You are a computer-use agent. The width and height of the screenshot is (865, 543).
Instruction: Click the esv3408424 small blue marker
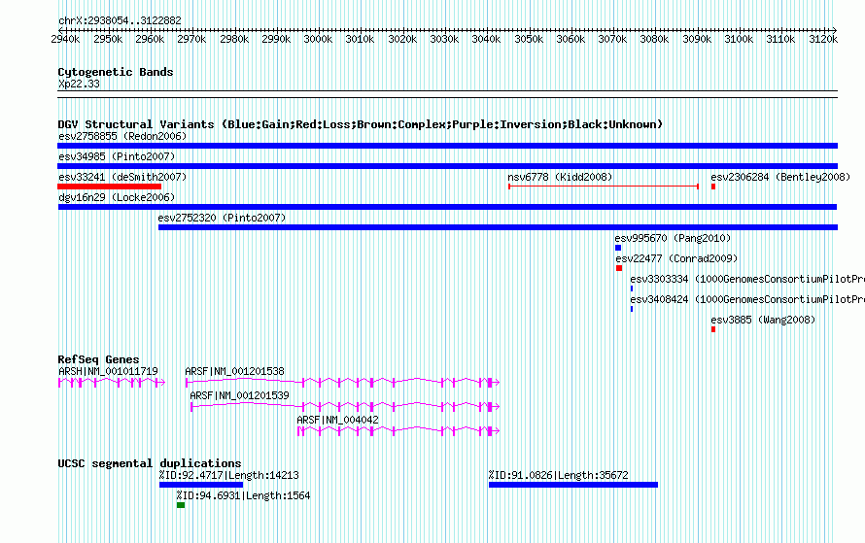[632, 309]
